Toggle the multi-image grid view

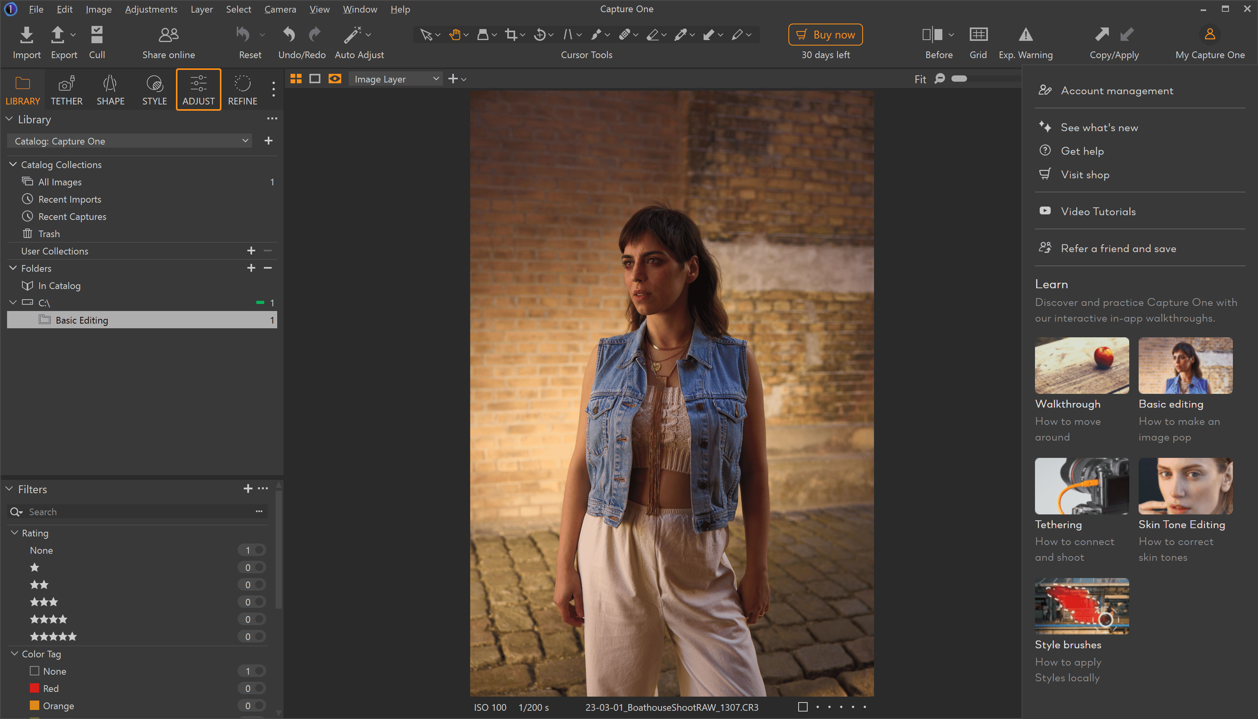point(296,79)
